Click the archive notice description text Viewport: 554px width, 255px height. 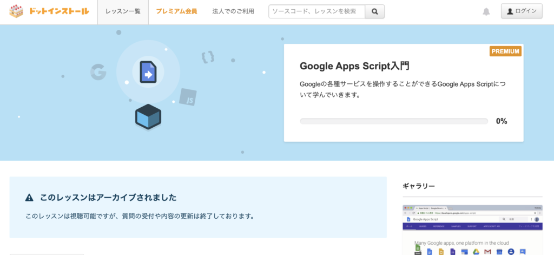point(140,216)
